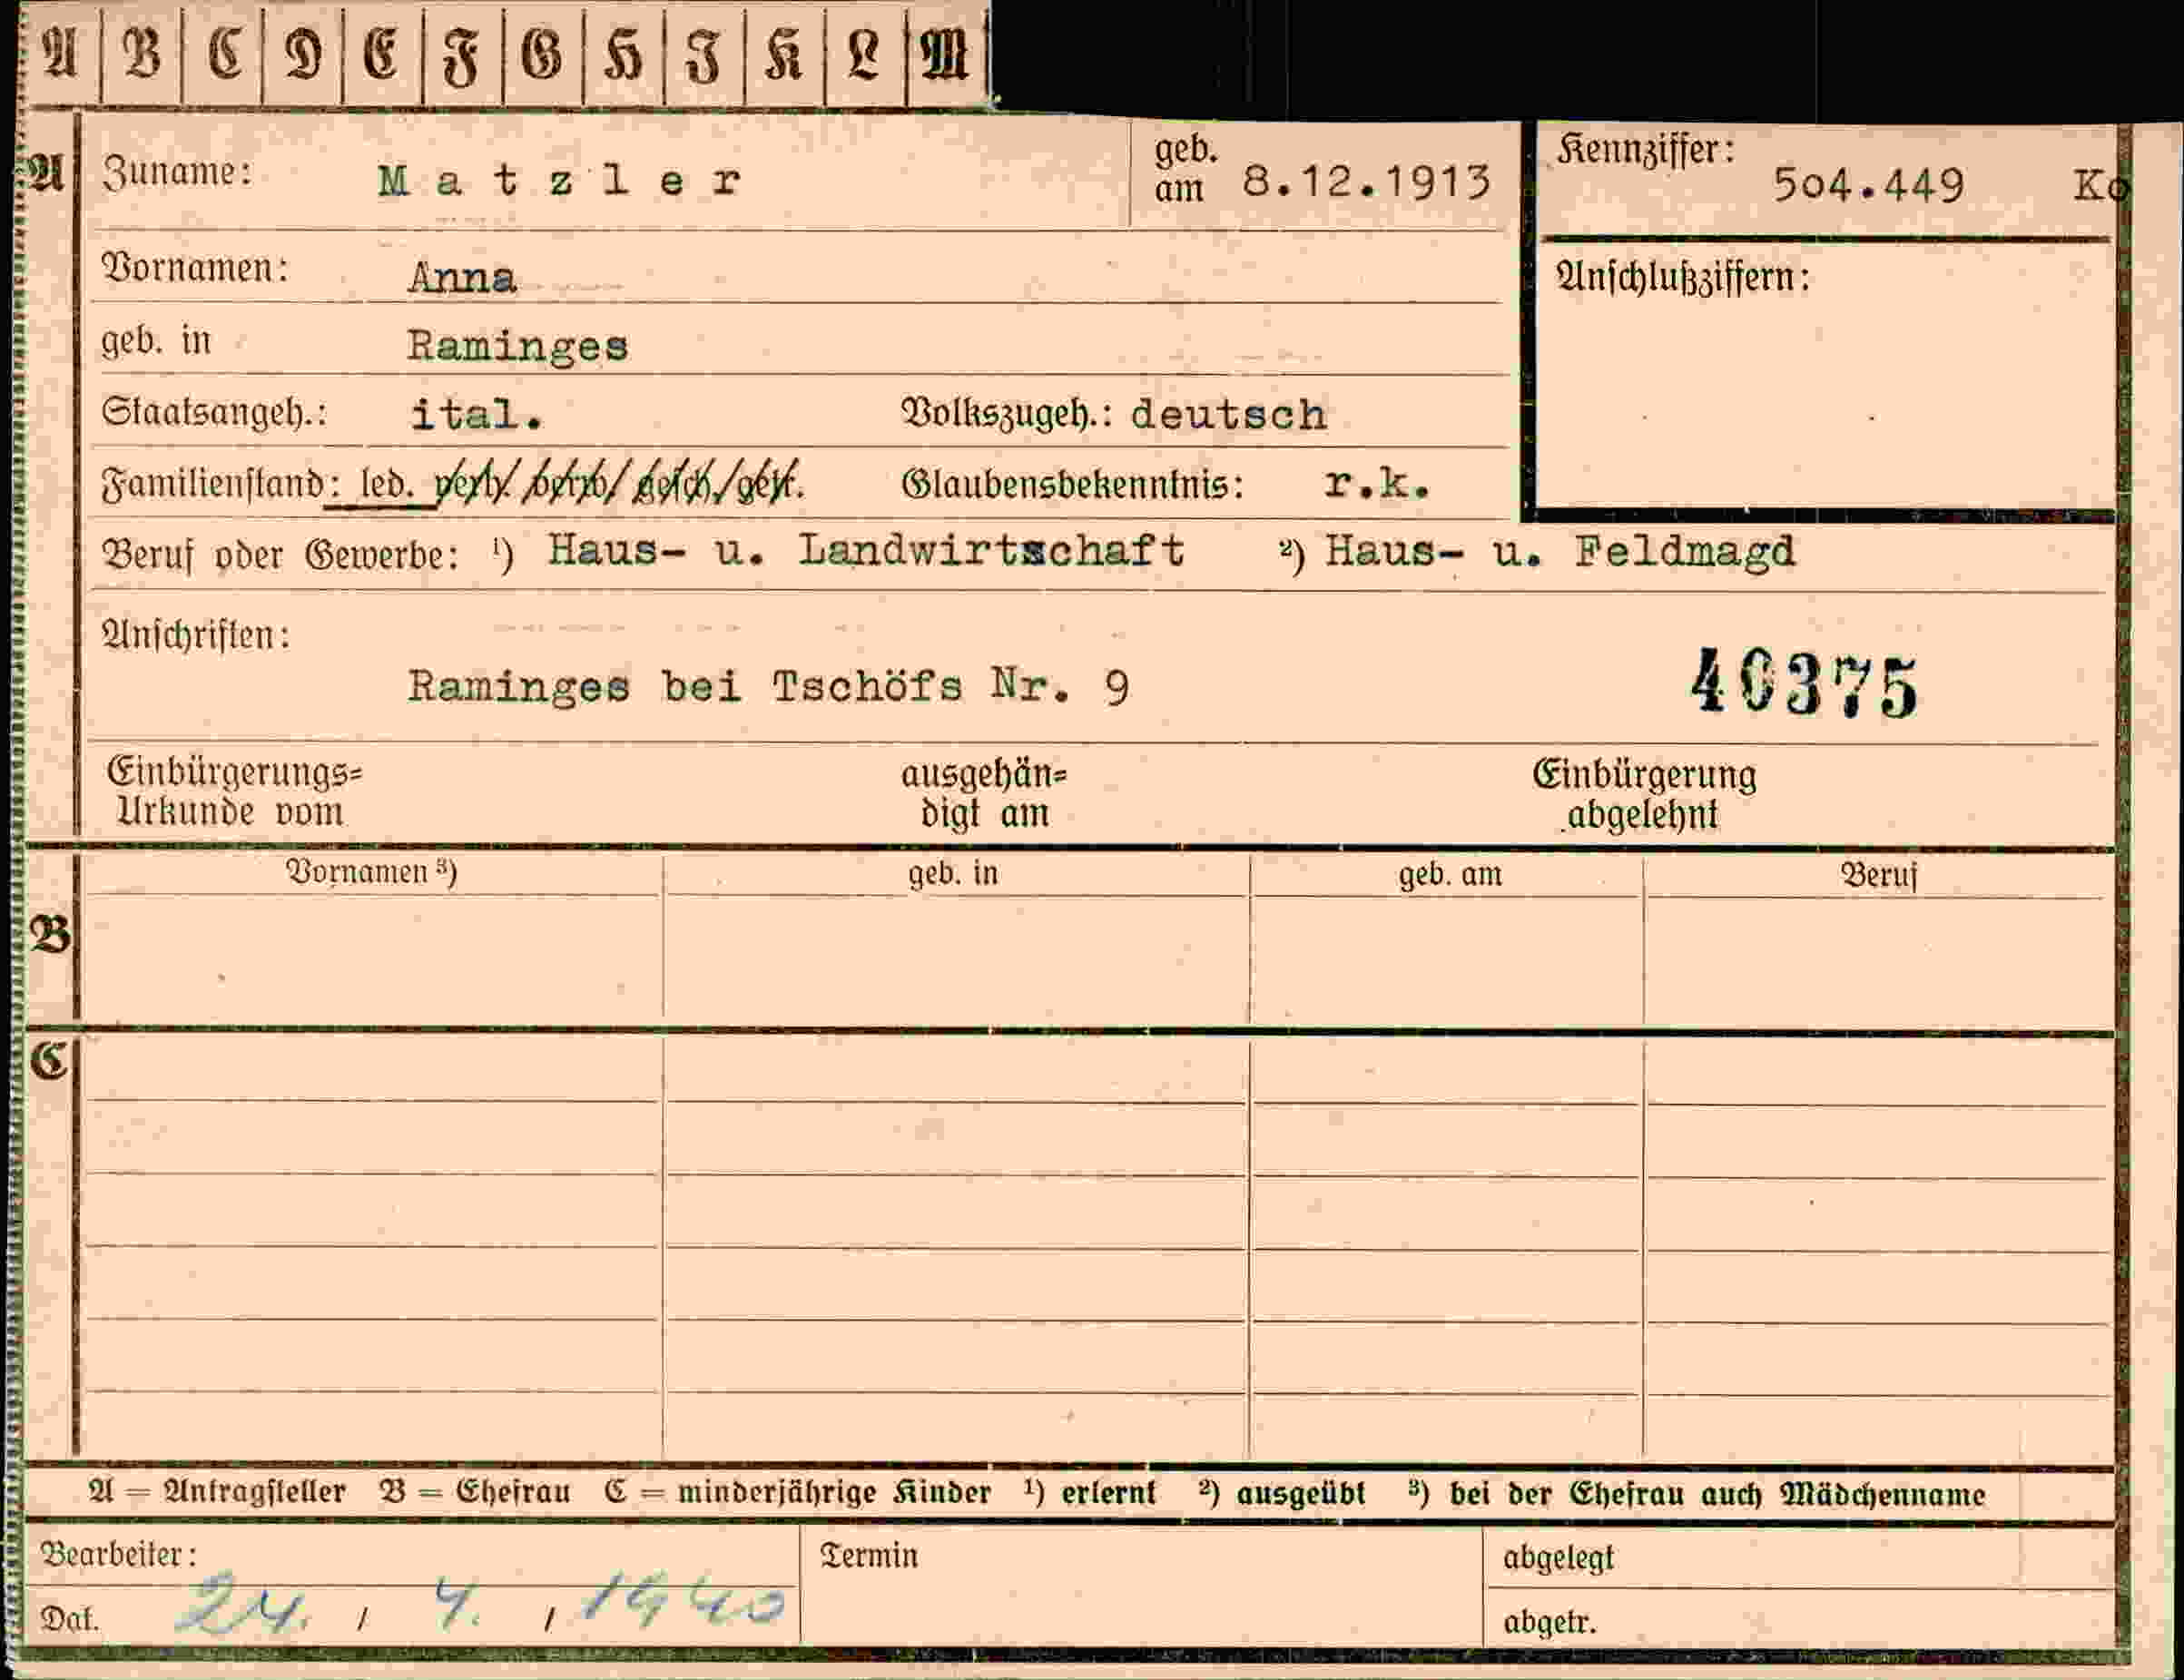Click index tab letter B at top
The height and width of the screenshot is (1680, 2184).
[x=141, y=53]
